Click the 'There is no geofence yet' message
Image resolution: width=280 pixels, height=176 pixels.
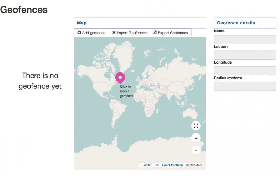[40, 81]
